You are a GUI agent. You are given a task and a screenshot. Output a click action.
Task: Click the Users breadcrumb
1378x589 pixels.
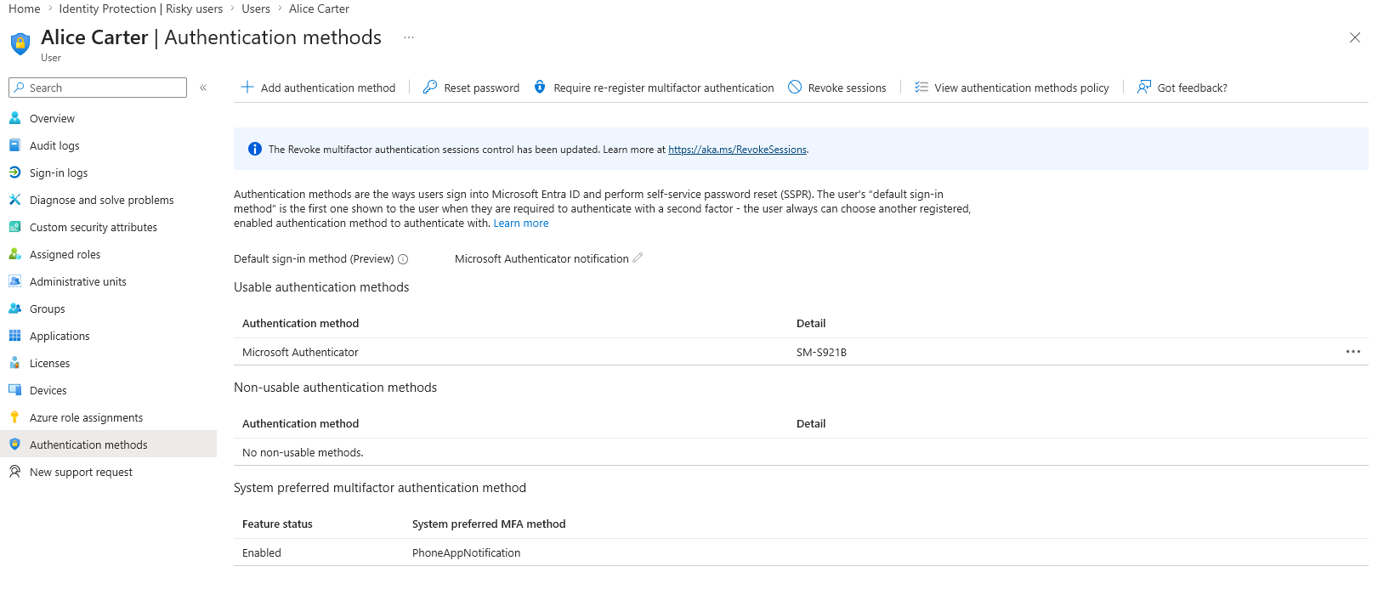coord(256,8)
